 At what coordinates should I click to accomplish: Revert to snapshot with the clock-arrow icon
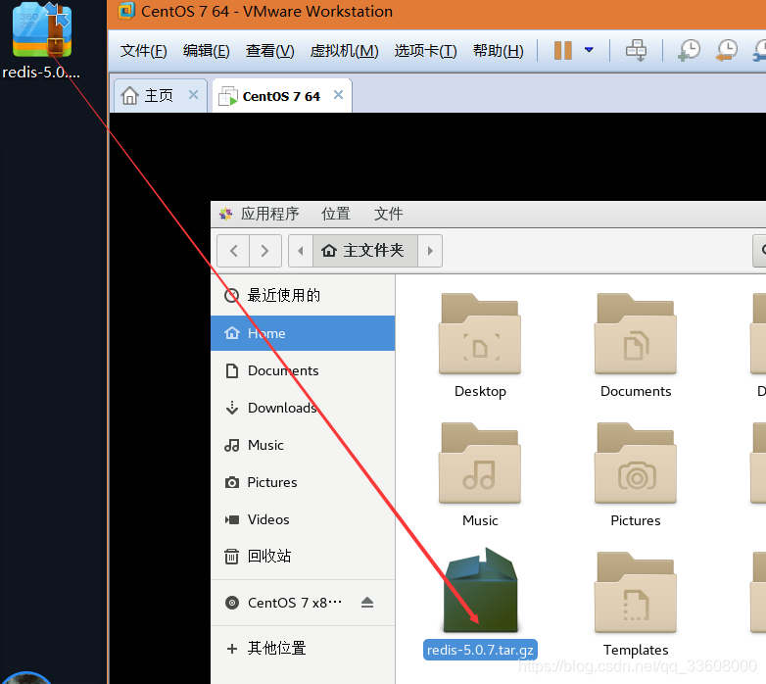(727, 50)
